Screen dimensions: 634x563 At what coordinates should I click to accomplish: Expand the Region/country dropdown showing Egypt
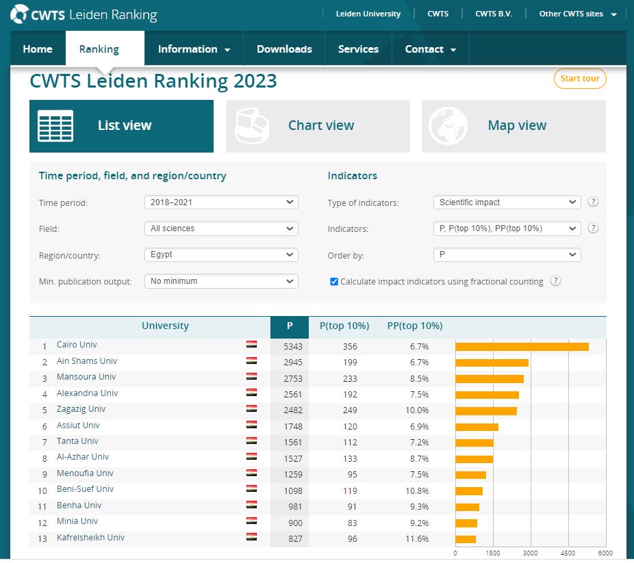[221, 254]
